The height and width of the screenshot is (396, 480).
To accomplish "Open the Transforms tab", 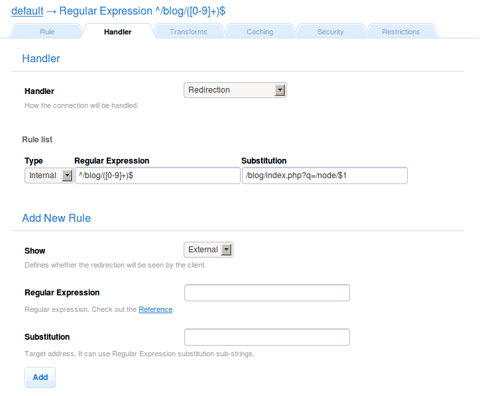I will [x=188, y=32].
